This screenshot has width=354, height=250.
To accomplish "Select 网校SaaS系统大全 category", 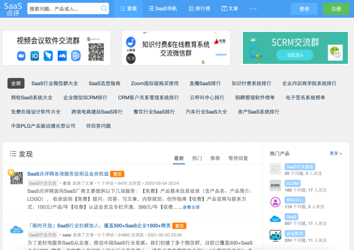I will (x=31, y=98).
